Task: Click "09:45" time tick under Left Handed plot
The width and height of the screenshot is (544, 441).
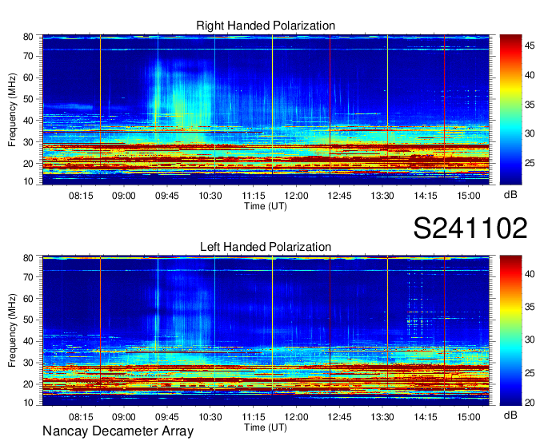Action: click(x=167, y=417)
